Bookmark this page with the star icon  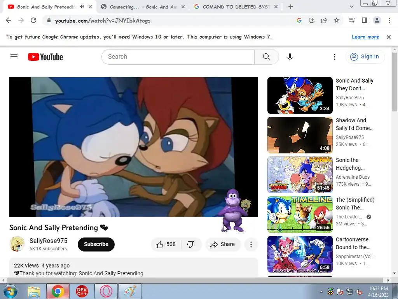(x=337, y=20)
